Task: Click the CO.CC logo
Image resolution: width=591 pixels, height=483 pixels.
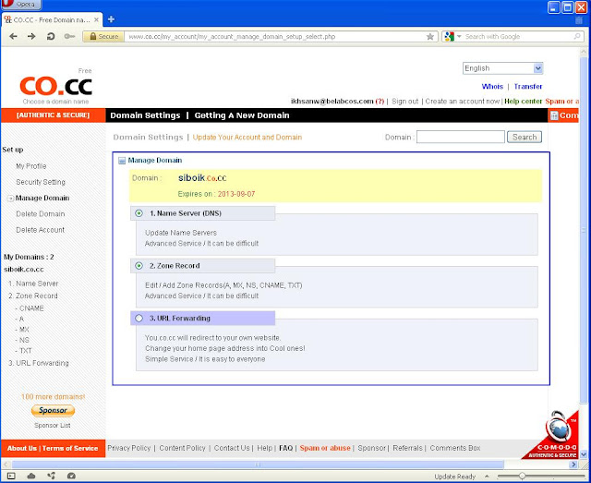Action: click(x=55, y=86)
